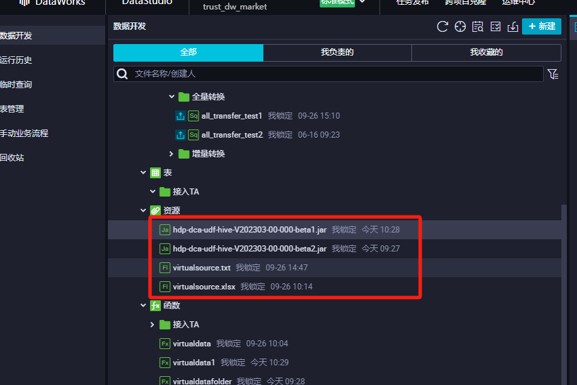The width and height of the screenshot is (577, 385).
Task: Collapse the 资源 category node
Action: [143, 210]
